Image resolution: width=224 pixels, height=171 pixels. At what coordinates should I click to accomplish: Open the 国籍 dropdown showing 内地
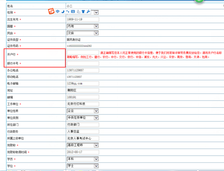pos(96,26)
